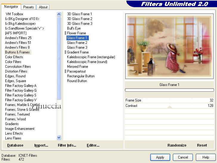This screenshot has height=163, width=217.
Task: Select Frames, Wood category
Action: tap(15, 119)
